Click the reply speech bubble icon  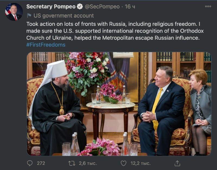pos(30,163)
